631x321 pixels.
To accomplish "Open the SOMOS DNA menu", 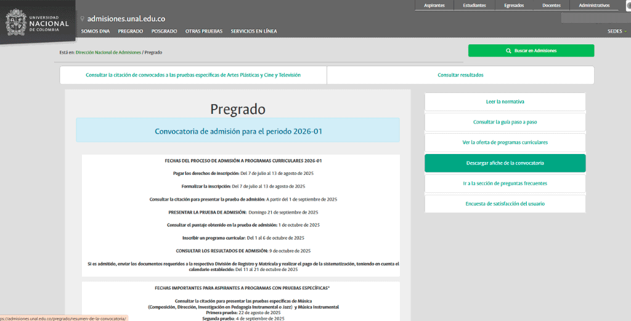I will [x=95, y=31].
